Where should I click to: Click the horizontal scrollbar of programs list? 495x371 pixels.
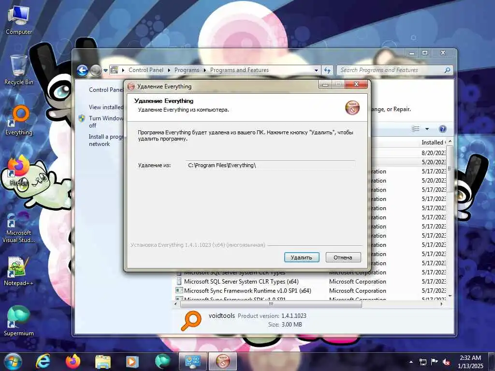click(x=271, y=304)
